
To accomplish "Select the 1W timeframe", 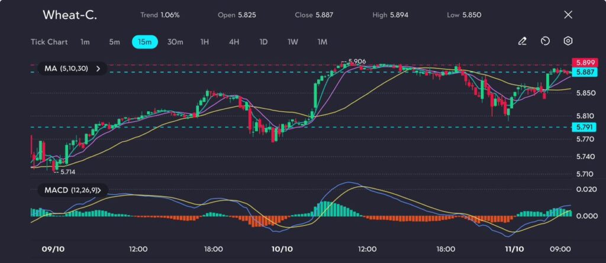I will point(293,42).
